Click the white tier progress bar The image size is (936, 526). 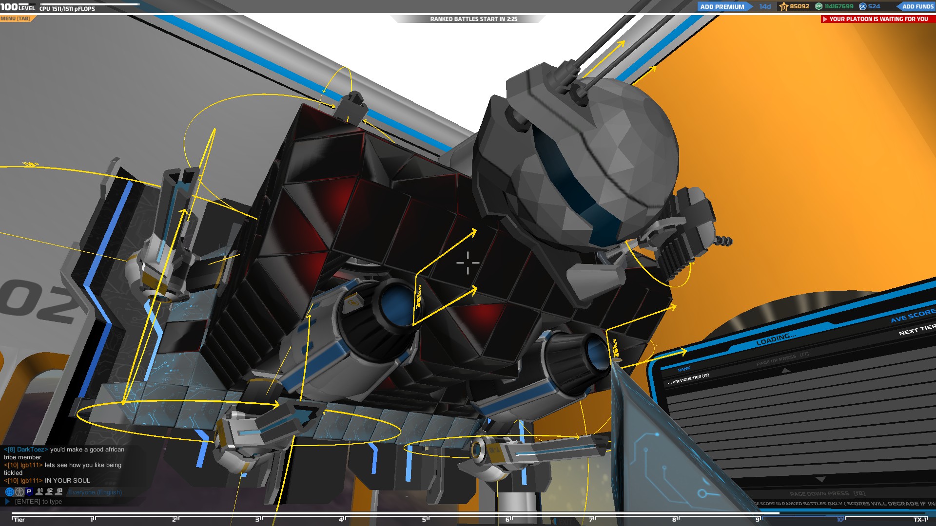[x=395, y=513]
